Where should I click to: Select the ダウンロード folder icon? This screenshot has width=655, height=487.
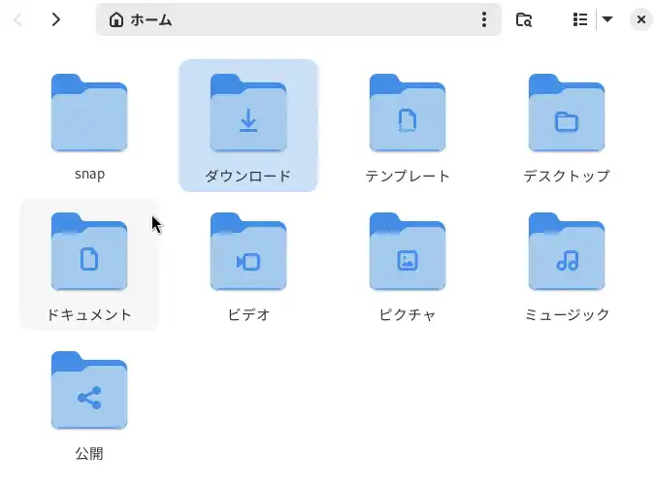[x=248, y=113]
